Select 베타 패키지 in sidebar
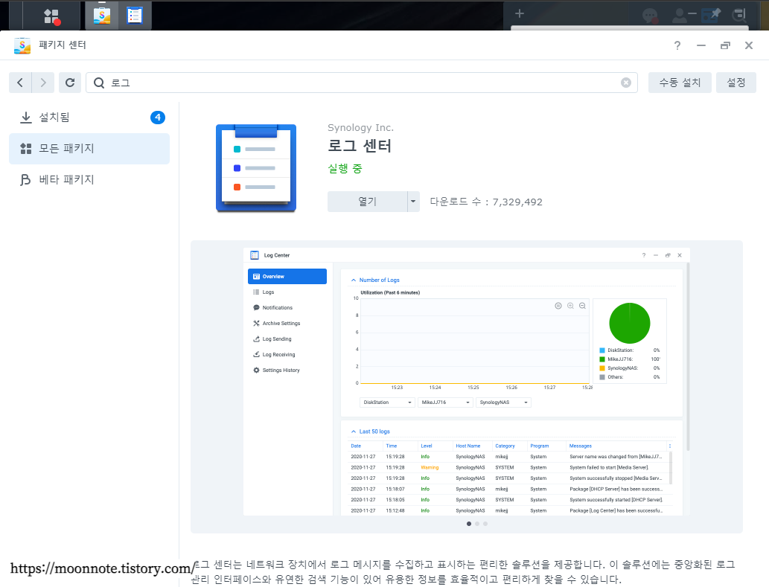 [x=89, y=180]
